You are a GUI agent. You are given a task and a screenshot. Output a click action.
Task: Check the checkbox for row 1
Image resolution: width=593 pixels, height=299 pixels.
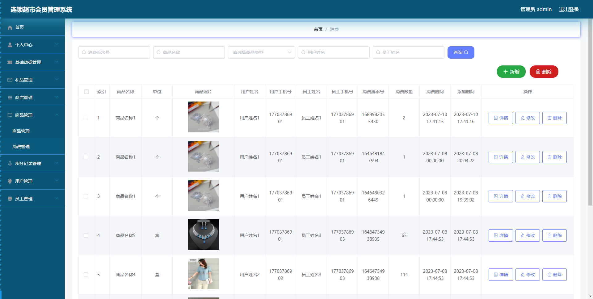tap(86, 118)
